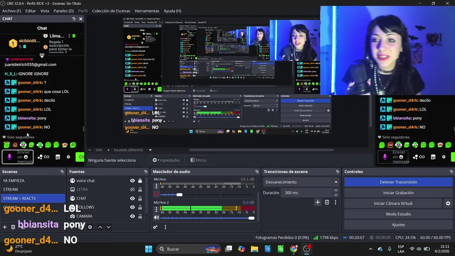455x256 pixels.
Task: Click Iniciar Cámara Virtual button
Action: point(393,203)
